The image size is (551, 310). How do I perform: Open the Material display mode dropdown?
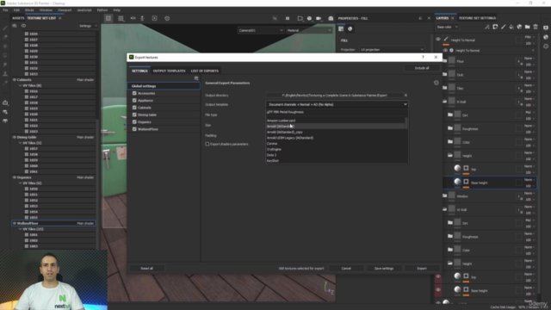(x=309, y=30)
